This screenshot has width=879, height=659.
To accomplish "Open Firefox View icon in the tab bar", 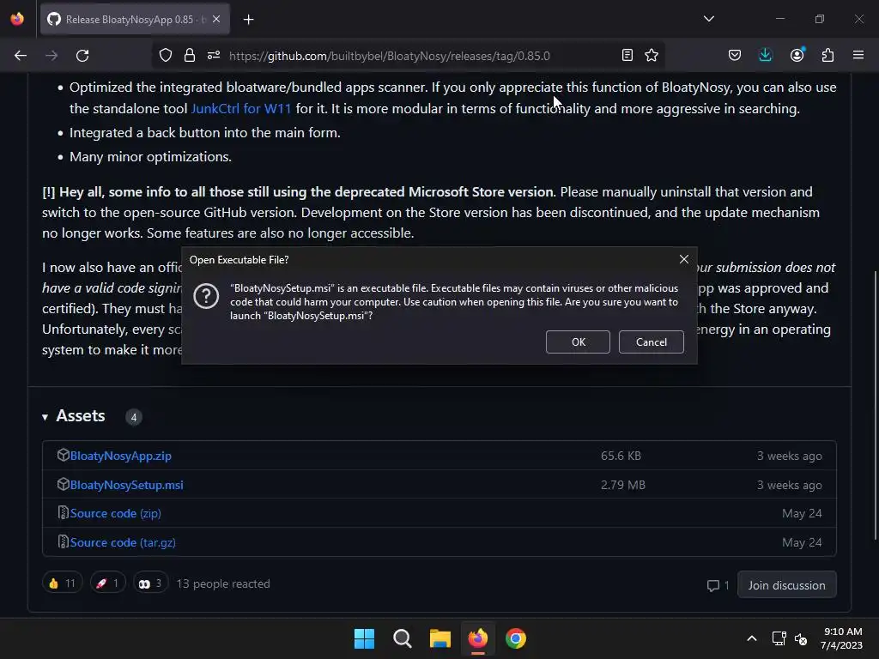I will 17,19.
